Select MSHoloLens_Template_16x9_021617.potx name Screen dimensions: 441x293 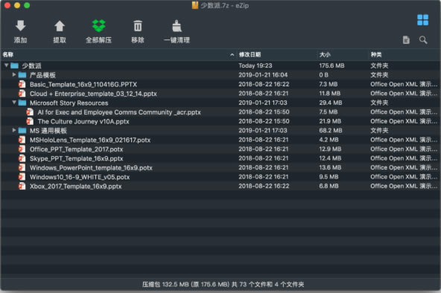[x=90, y=140]
